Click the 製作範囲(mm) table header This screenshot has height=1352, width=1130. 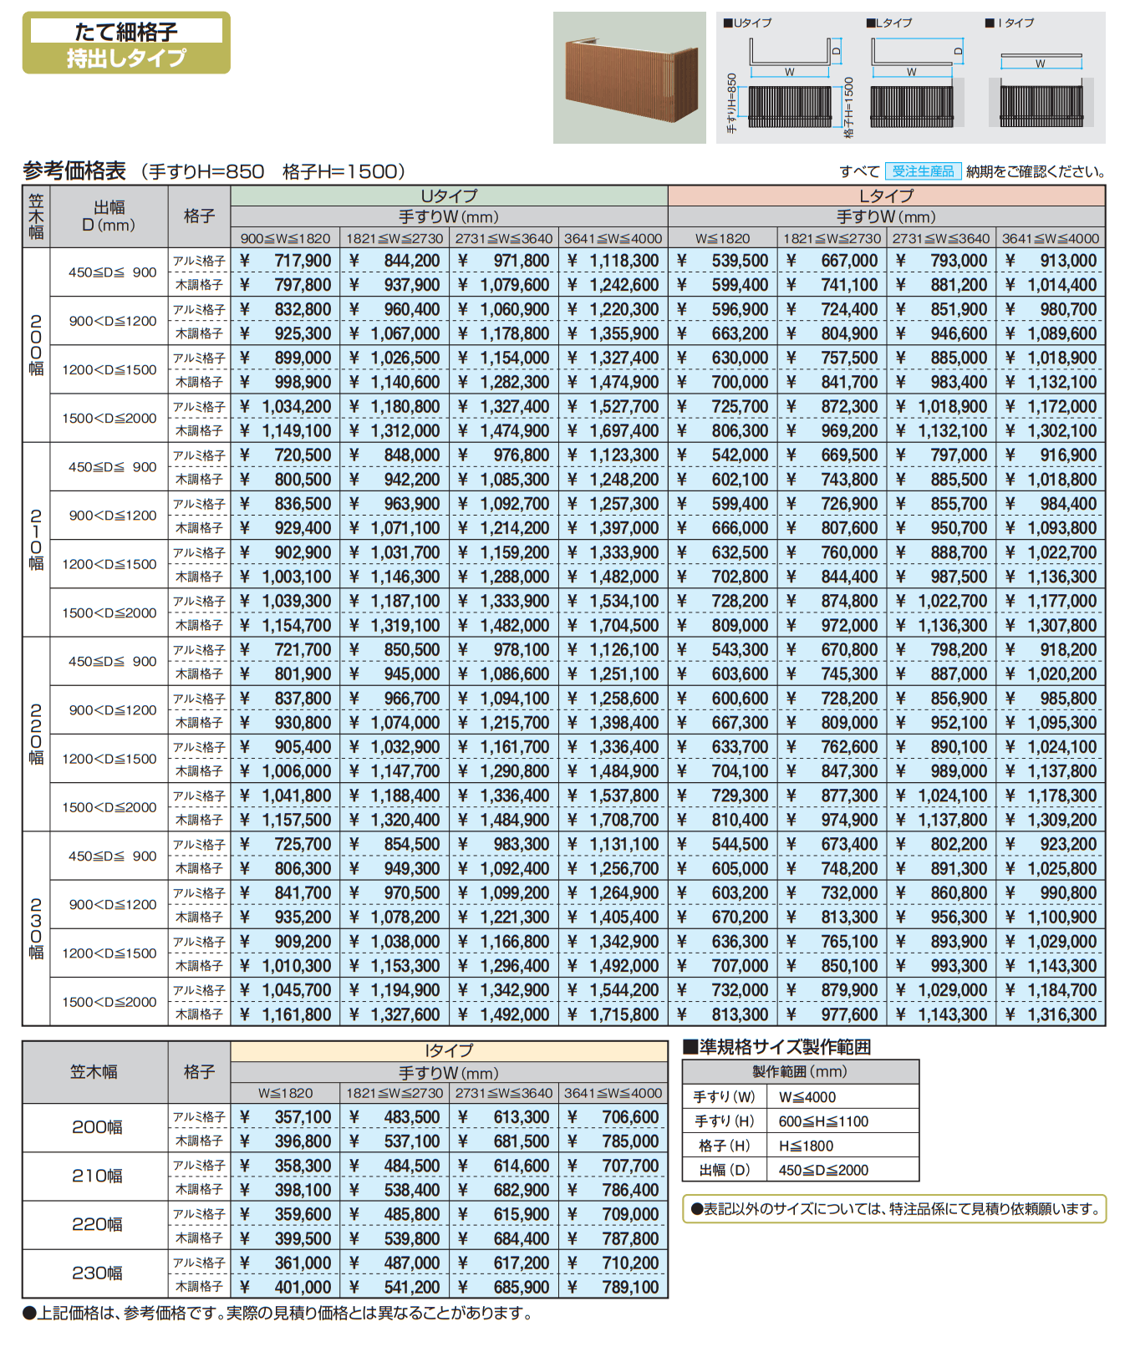(x=800, y=1072)
